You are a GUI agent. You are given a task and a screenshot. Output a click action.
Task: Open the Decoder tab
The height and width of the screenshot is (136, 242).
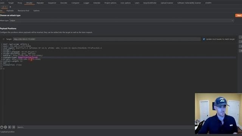(64, 3)
